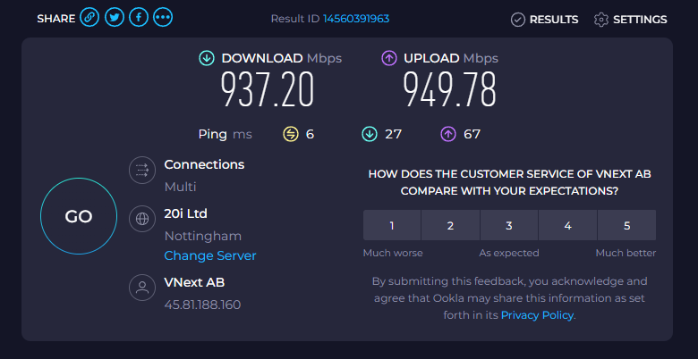Viewport: 698px width, 359px height.
Task: Choose rating 5 Much better
Action: [626, 226]
